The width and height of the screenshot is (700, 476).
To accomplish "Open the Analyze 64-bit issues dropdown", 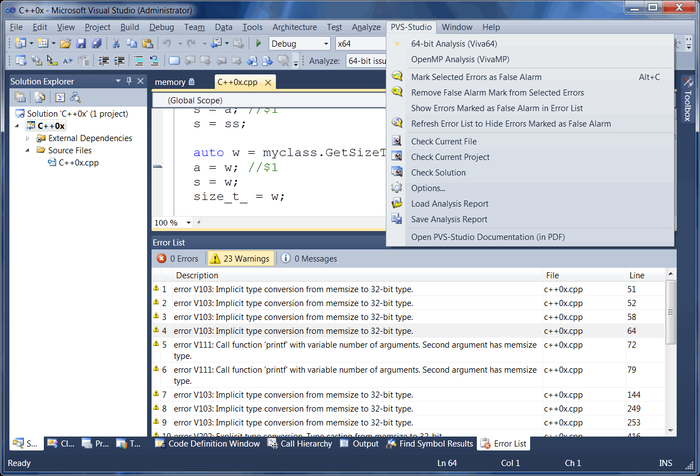I will [x=366, y=61].
